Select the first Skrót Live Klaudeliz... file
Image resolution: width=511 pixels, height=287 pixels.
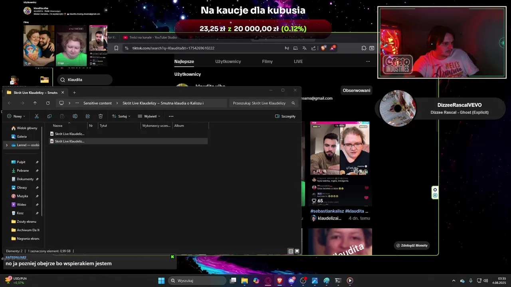pyautogui.click(x=68, y=134)
